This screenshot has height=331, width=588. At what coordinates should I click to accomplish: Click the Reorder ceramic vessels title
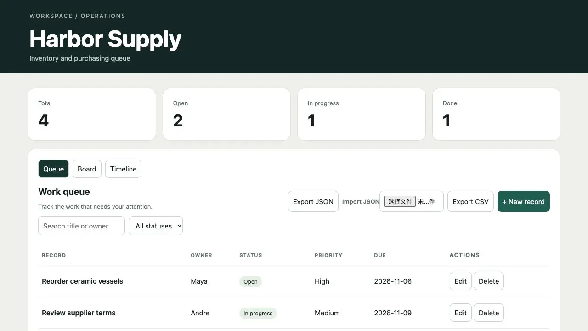[82, 281]
